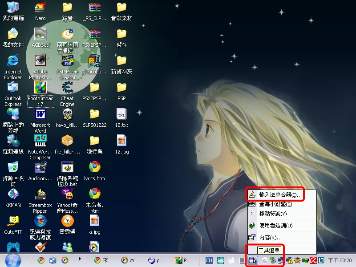Image resolution: width=356 pixels, height=267 pixels.
Task: Select the 暫存 folder
Action: tap(121, 38)
